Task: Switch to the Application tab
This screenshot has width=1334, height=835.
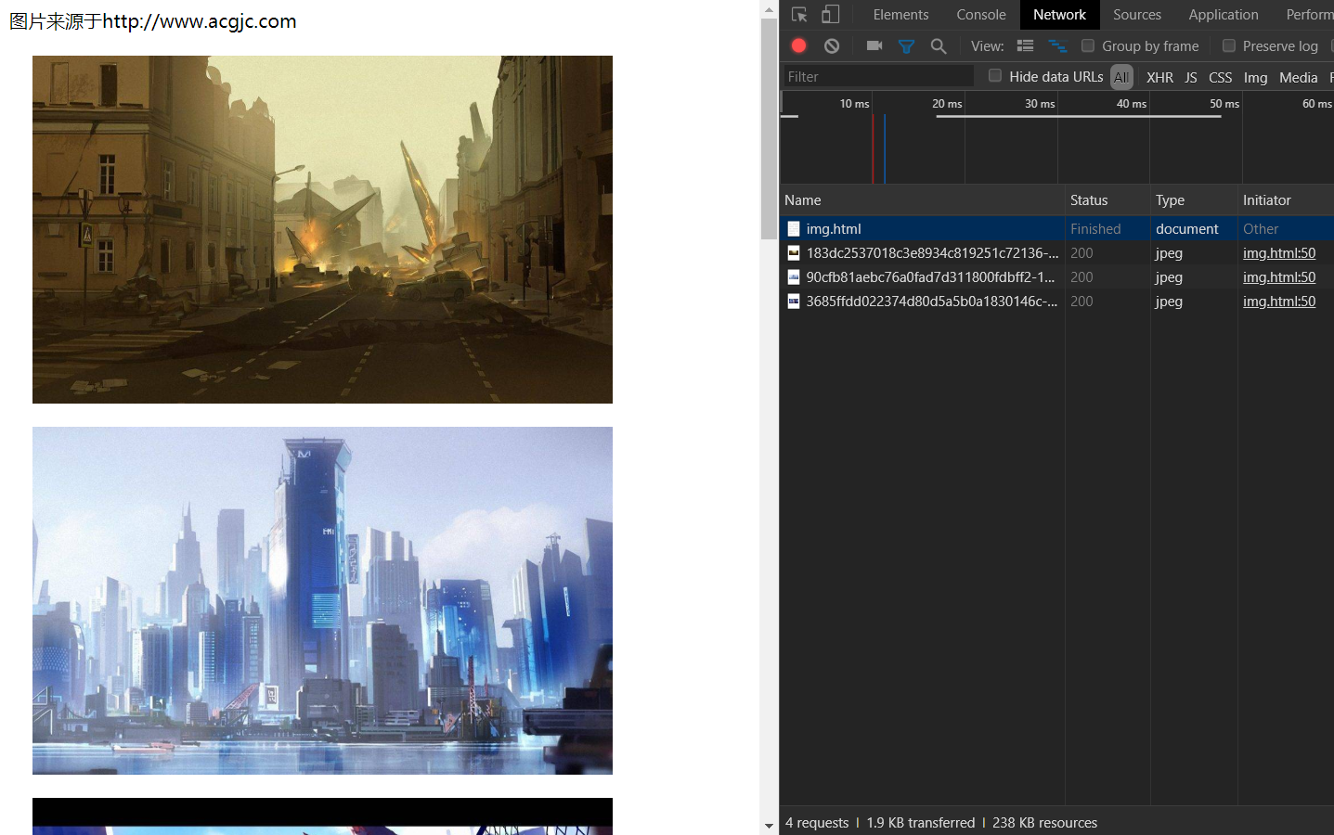Action: point(1224,15)
